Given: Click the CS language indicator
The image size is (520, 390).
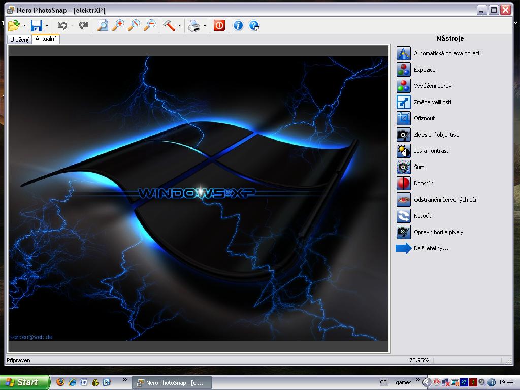Looking at the screenshot, I should tap(383, 383).
